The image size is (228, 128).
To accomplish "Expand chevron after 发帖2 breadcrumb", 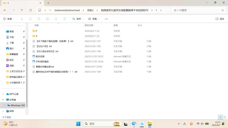I will tap(97, 10).
